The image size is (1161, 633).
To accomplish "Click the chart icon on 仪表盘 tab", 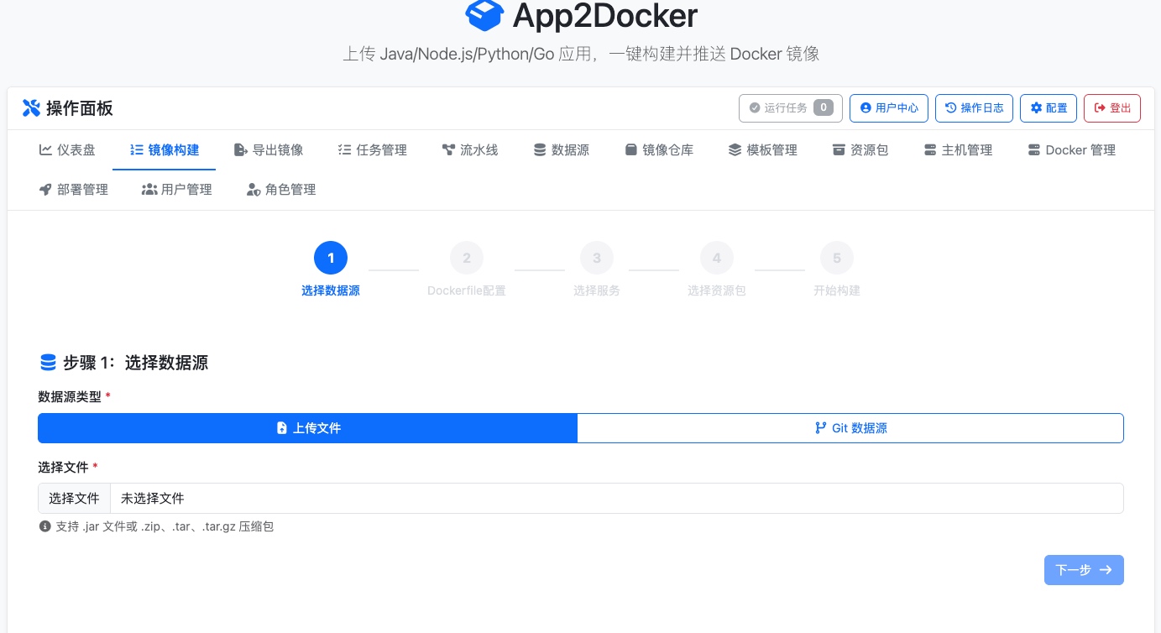I will pos(45,150).
